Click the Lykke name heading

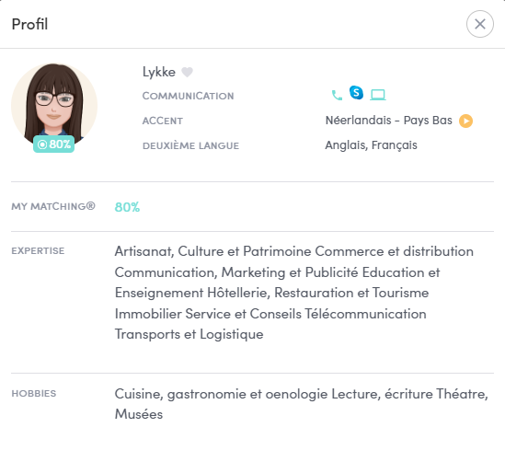pos(159,72)
